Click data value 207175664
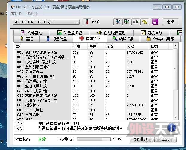 135,72
